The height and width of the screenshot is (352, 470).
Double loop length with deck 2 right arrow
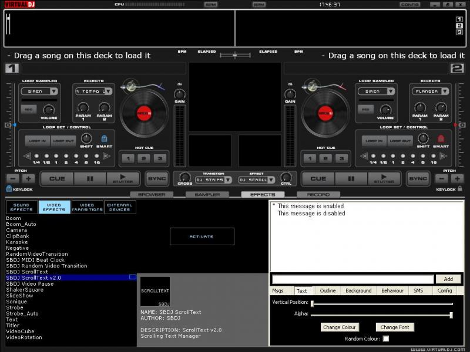pos(444,156)
